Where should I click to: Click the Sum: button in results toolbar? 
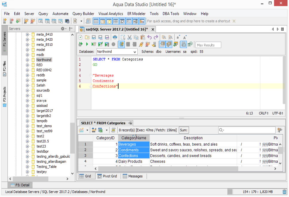pyautogui.click(x=184, y=130)
